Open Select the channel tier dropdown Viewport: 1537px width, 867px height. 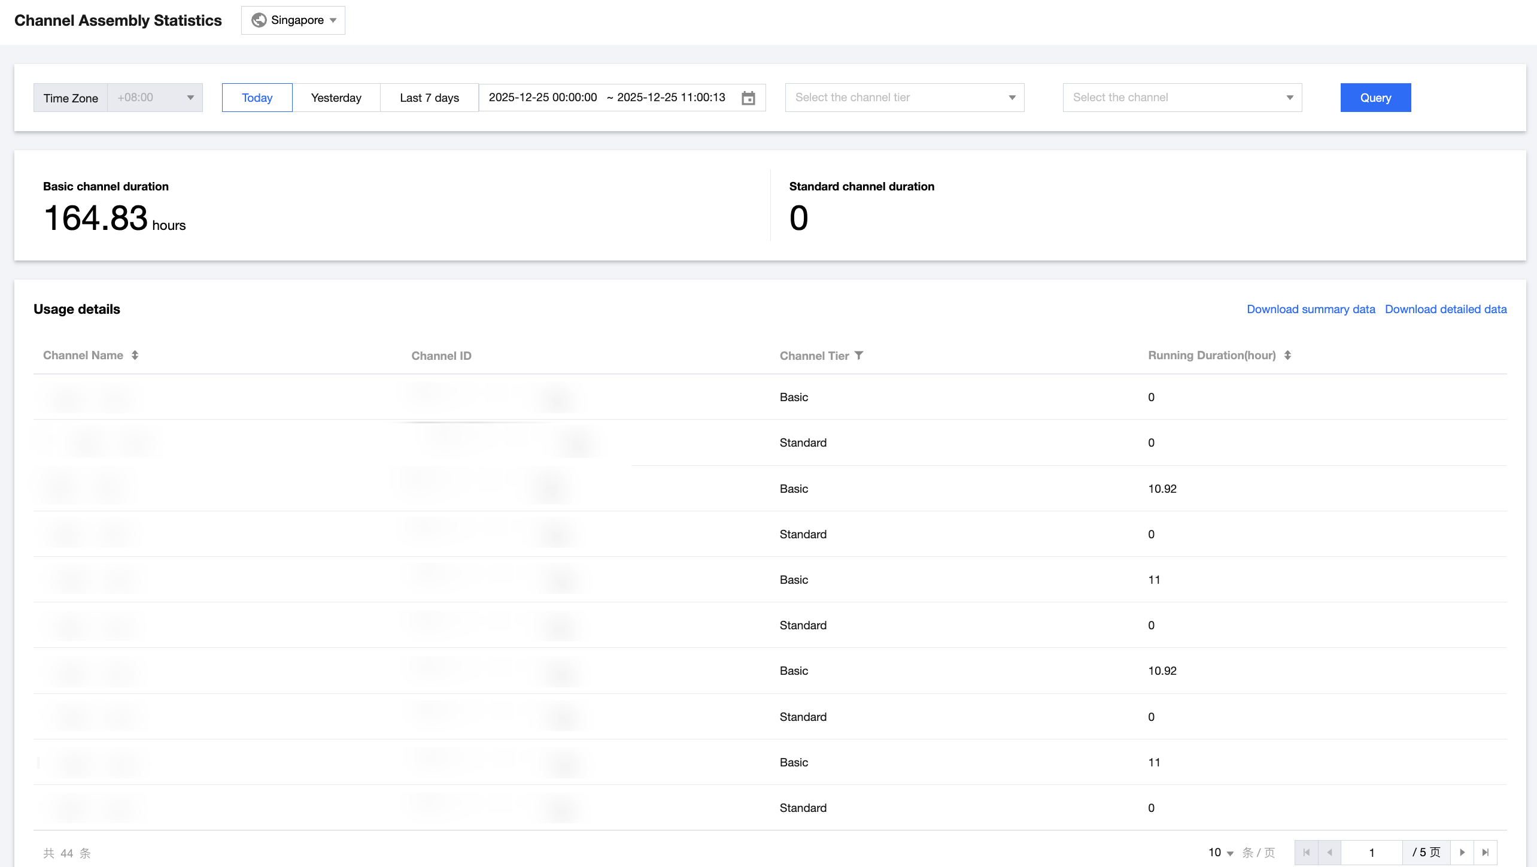coord(904,98)
